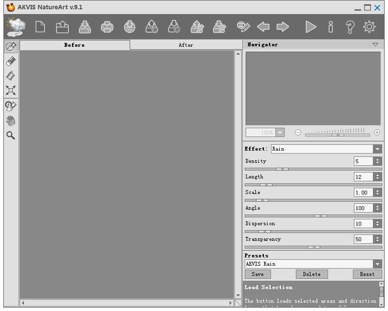The image size is (388, 311).
Task: Click the Density value field
Action: pos(363,161)
